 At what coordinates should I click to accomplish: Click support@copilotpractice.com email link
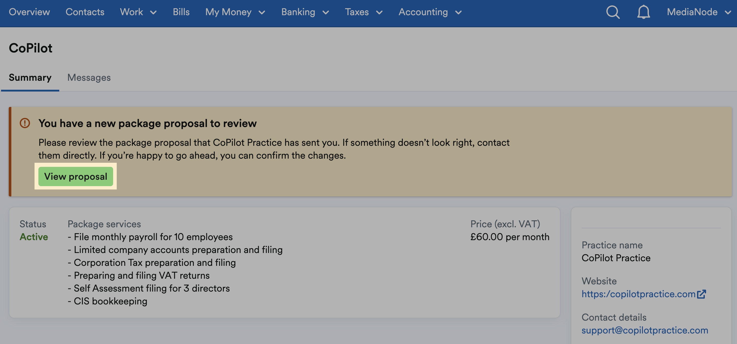coord(645,330)
